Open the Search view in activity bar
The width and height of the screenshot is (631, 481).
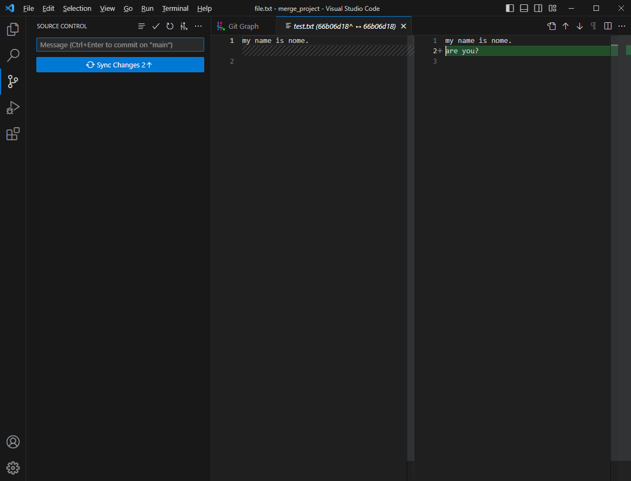[x=13, y=55]
